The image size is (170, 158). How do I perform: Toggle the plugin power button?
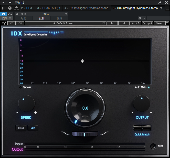click(4, 14)
